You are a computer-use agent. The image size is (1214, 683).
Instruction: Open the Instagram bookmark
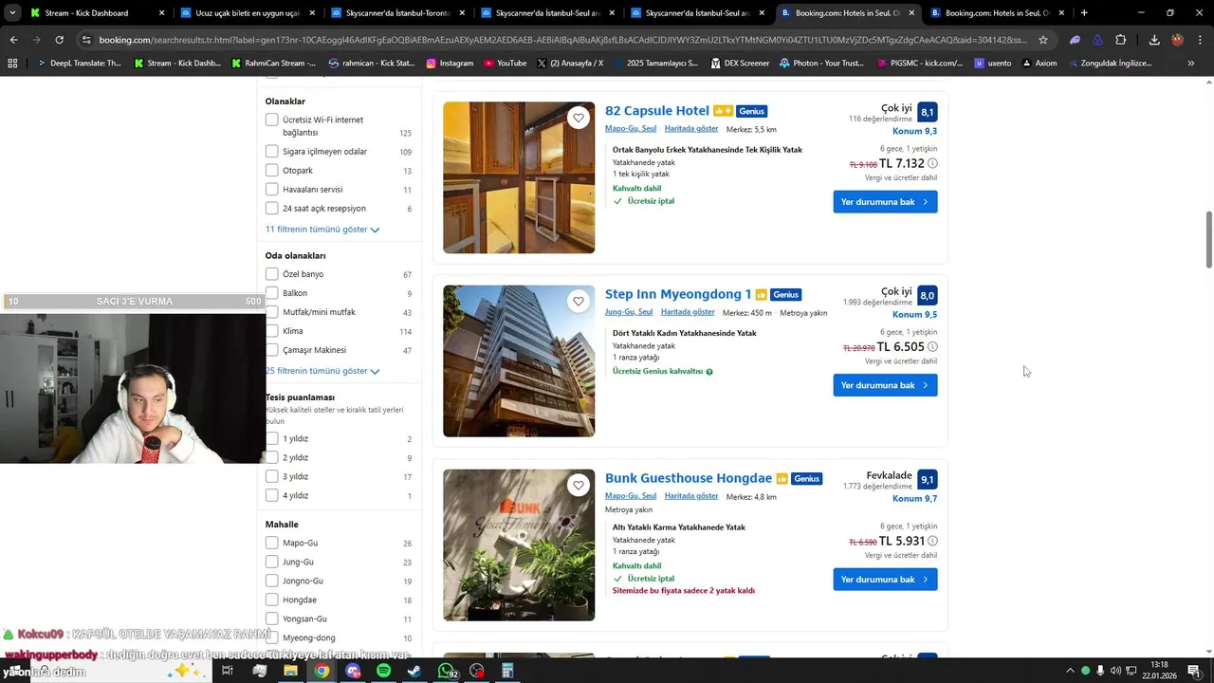[450, 63]
